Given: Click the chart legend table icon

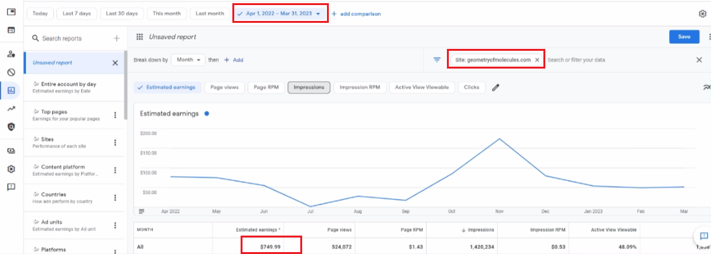Looking at the screenshot, I should point(142,211).
